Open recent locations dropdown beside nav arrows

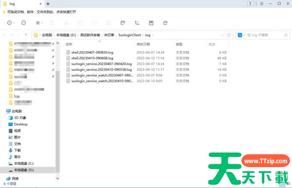tap(18, 35)
